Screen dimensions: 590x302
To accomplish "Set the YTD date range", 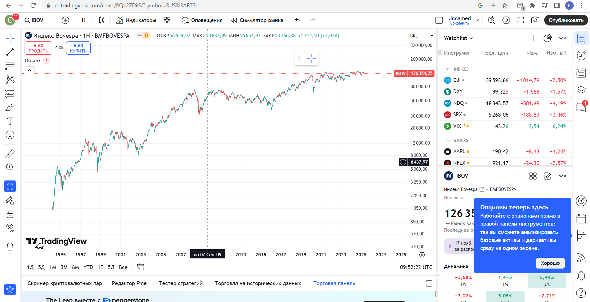I will 88,267.
